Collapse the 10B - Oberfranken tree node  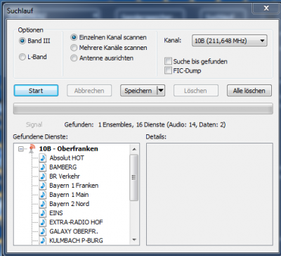pos(21,149)
